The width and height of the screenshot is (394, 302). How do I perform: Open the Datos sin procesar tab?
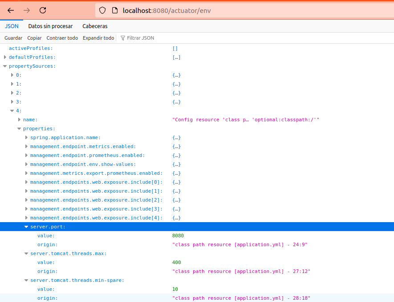(x=50, y=26)
